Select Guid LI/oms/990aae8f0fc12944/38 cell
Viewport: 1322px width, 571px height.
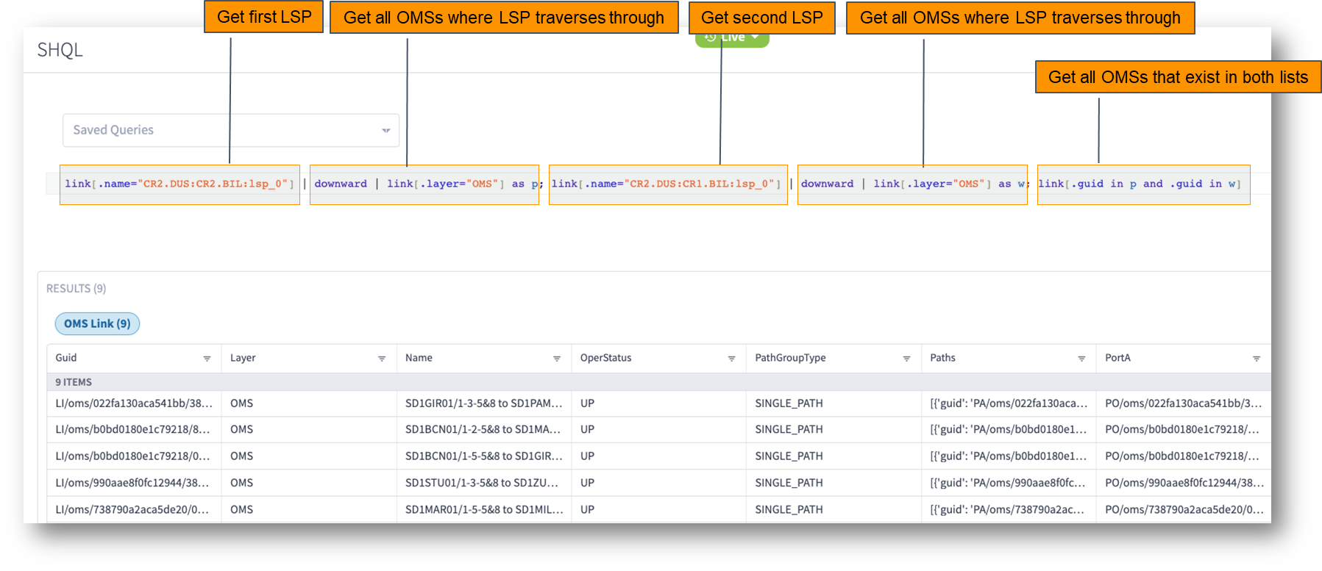134,483
